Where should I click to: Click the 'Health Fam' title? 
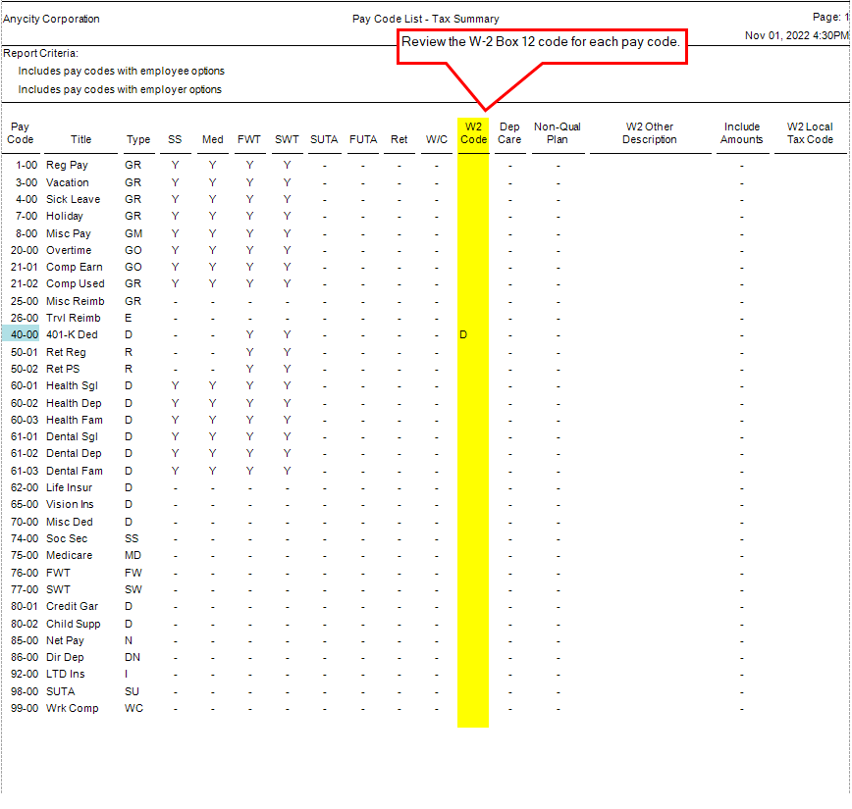[x=75, y=420]
